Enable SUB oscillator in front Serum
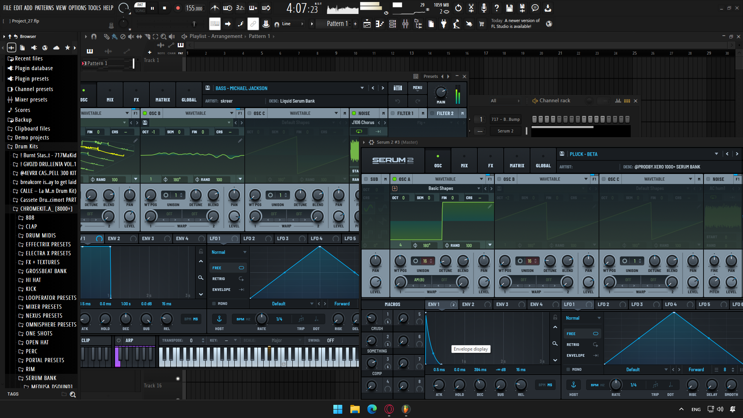 coord(366,179)
